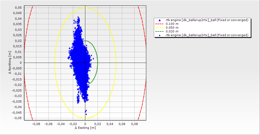
Task: Select the 0.100 m legend label
Action: coord(172,24)
